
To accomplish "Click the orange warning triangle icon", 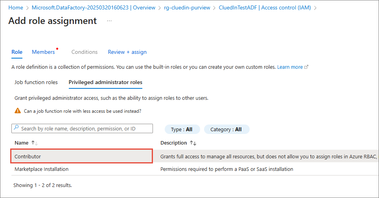I will pos(18,111).
